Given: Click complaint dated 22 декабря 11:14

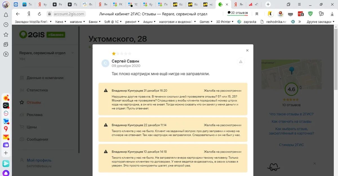Looking at the screenshot, I should (173, 129).
